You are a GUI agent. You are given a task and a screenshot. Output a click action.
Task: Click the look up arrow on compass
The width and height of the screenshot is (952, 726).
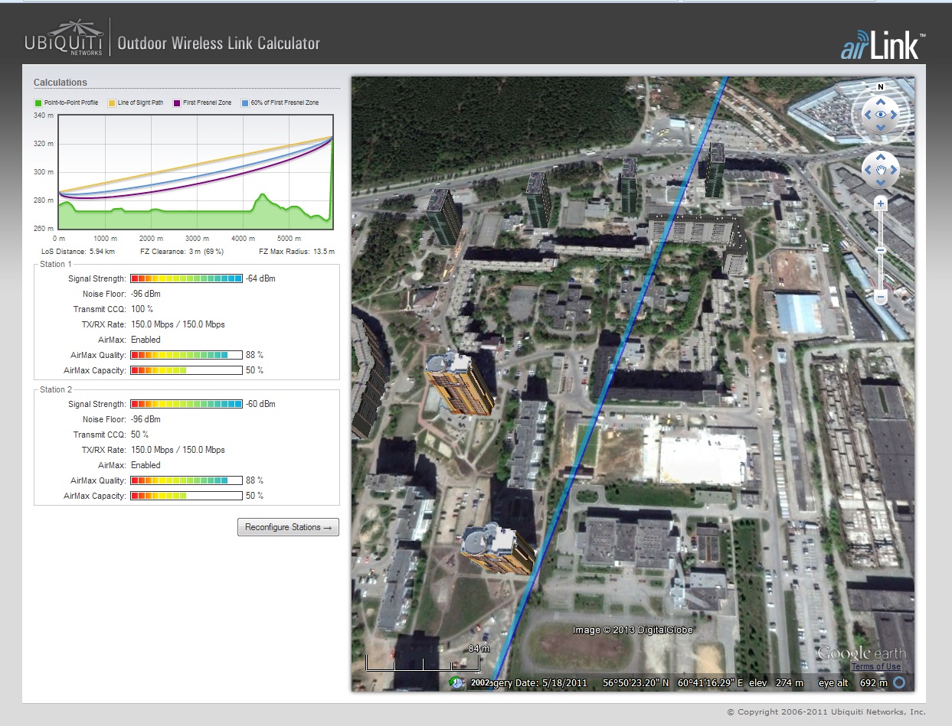(881, 101)
